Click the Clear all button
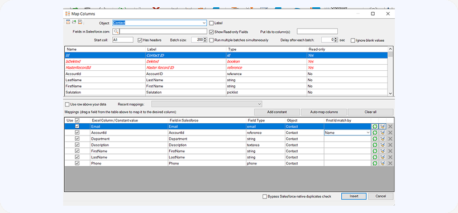458x213 pixels. coord(371,112)
